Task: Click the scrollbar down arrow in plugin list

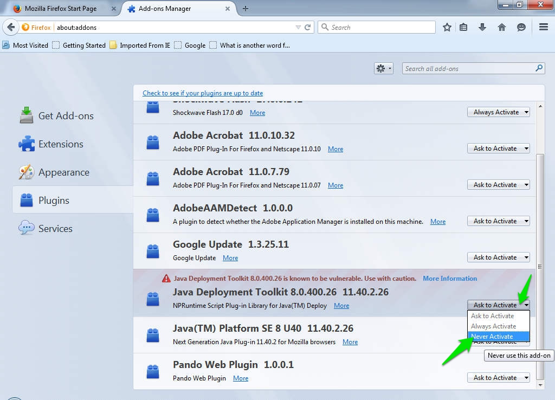Action: coord(540,385)
